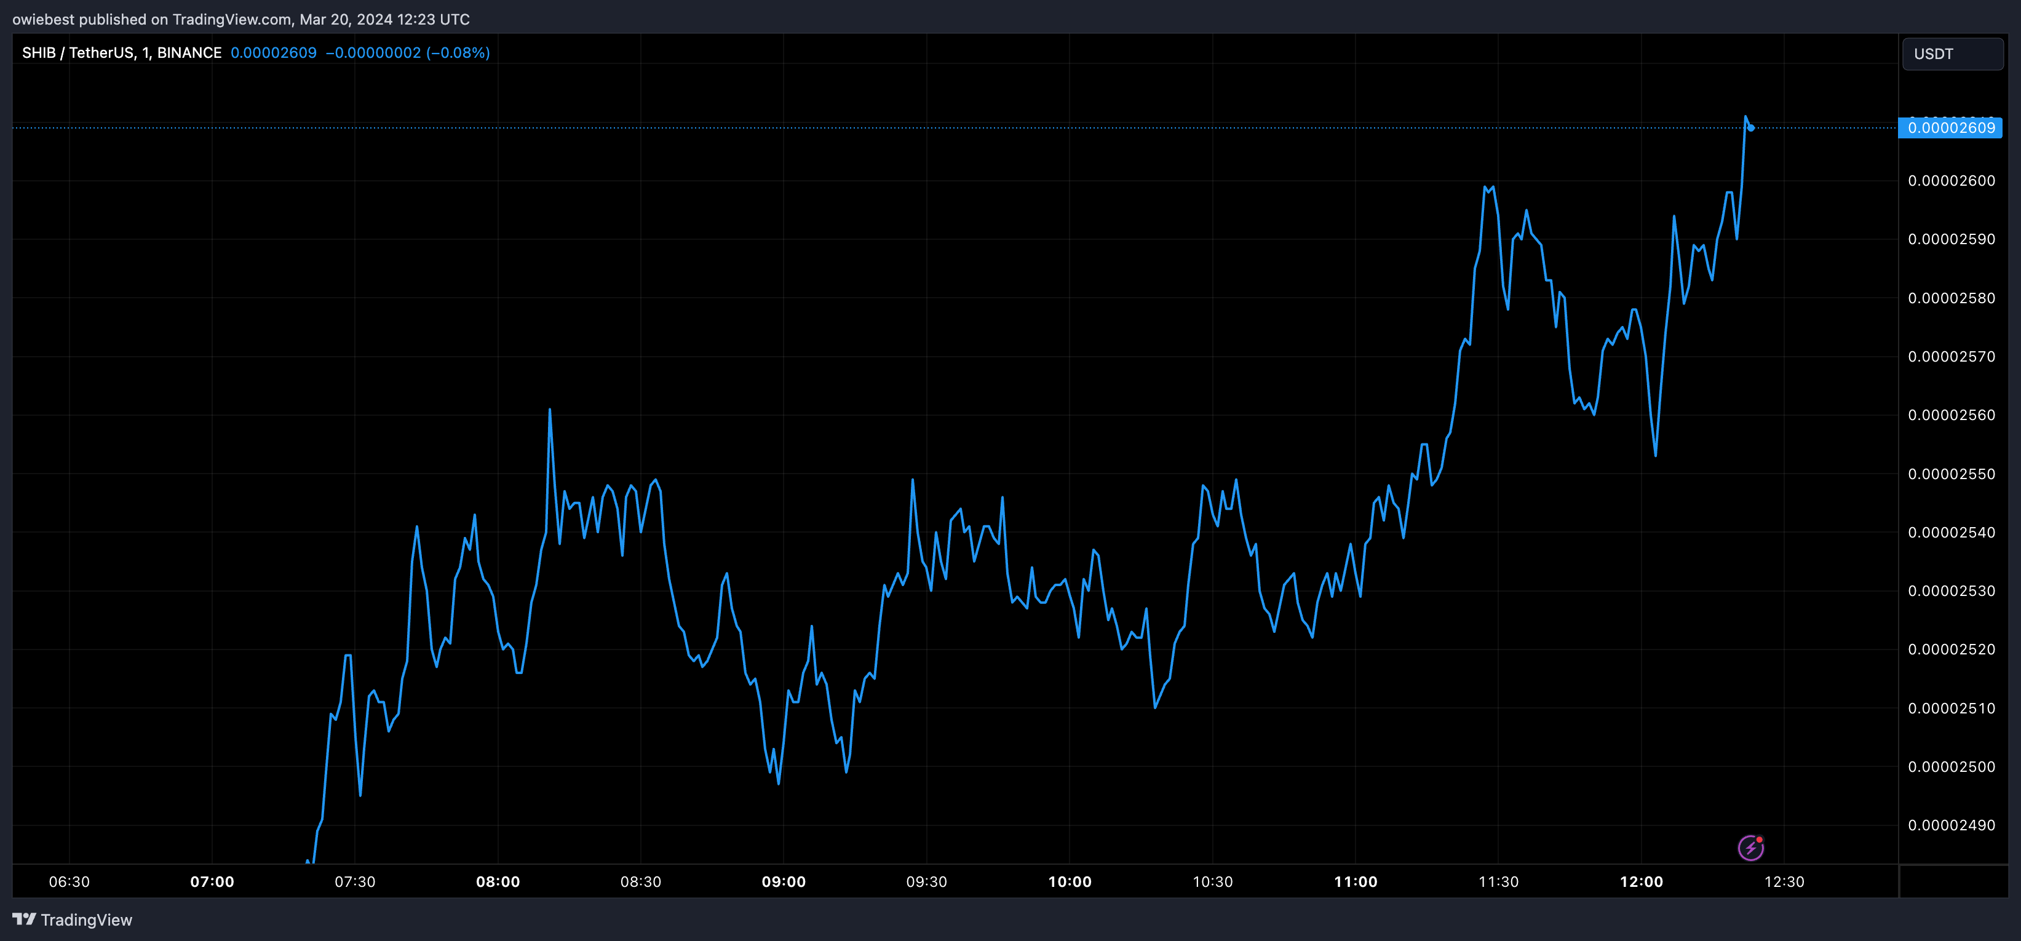Viewport: 2021px width, 941px height.
Task: Open the USDT currency selector
Action: 1952,54
